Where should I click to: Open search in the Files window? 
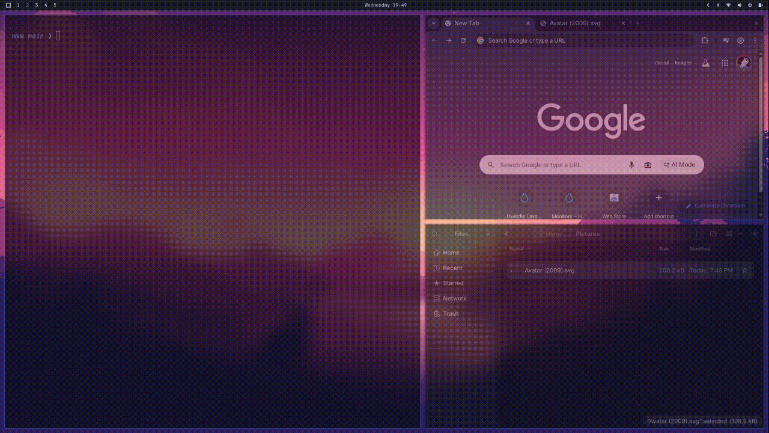435,234
